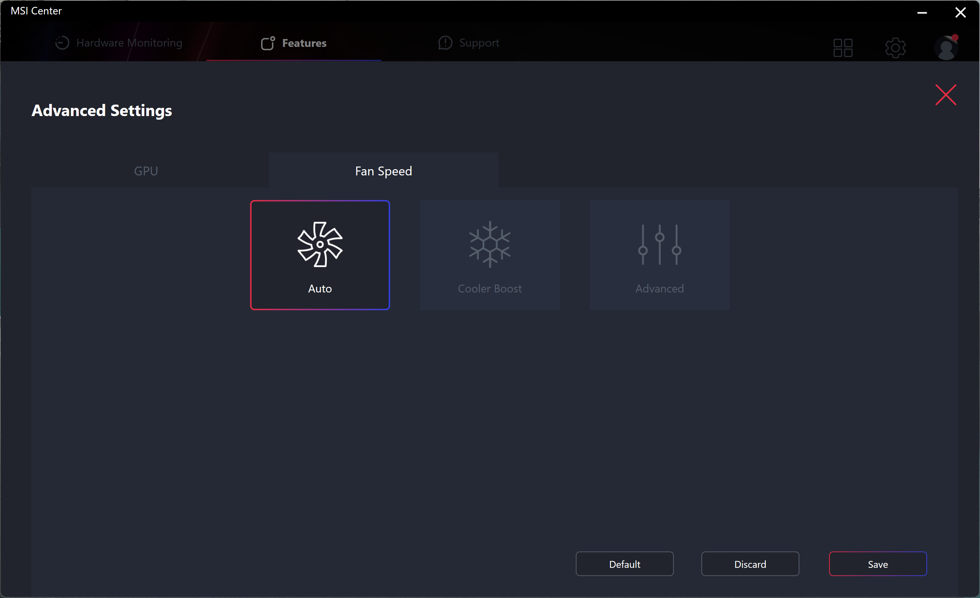Click the Default button
The height and width of the screenshot is (598, 980).
click(624, 564)
